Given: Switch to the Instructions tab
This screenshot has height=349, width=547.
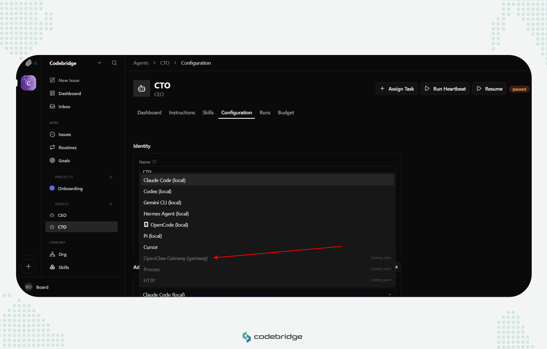Looking at the screenshot, I should (182, 113).
